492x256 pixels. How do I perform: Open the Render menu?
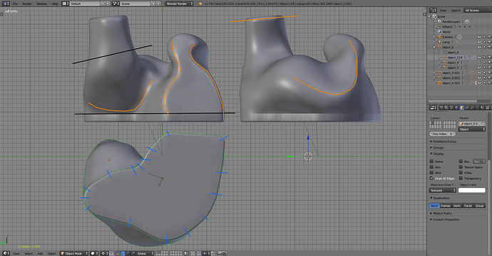[27, 4]
